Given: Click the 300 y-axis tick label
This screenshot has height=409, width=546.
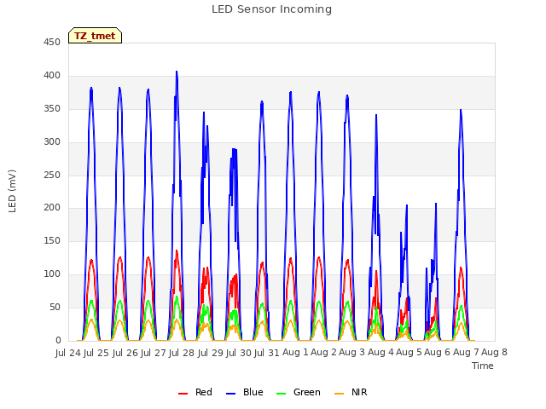Looking at the screenshot, I should (x=52, y=141).
